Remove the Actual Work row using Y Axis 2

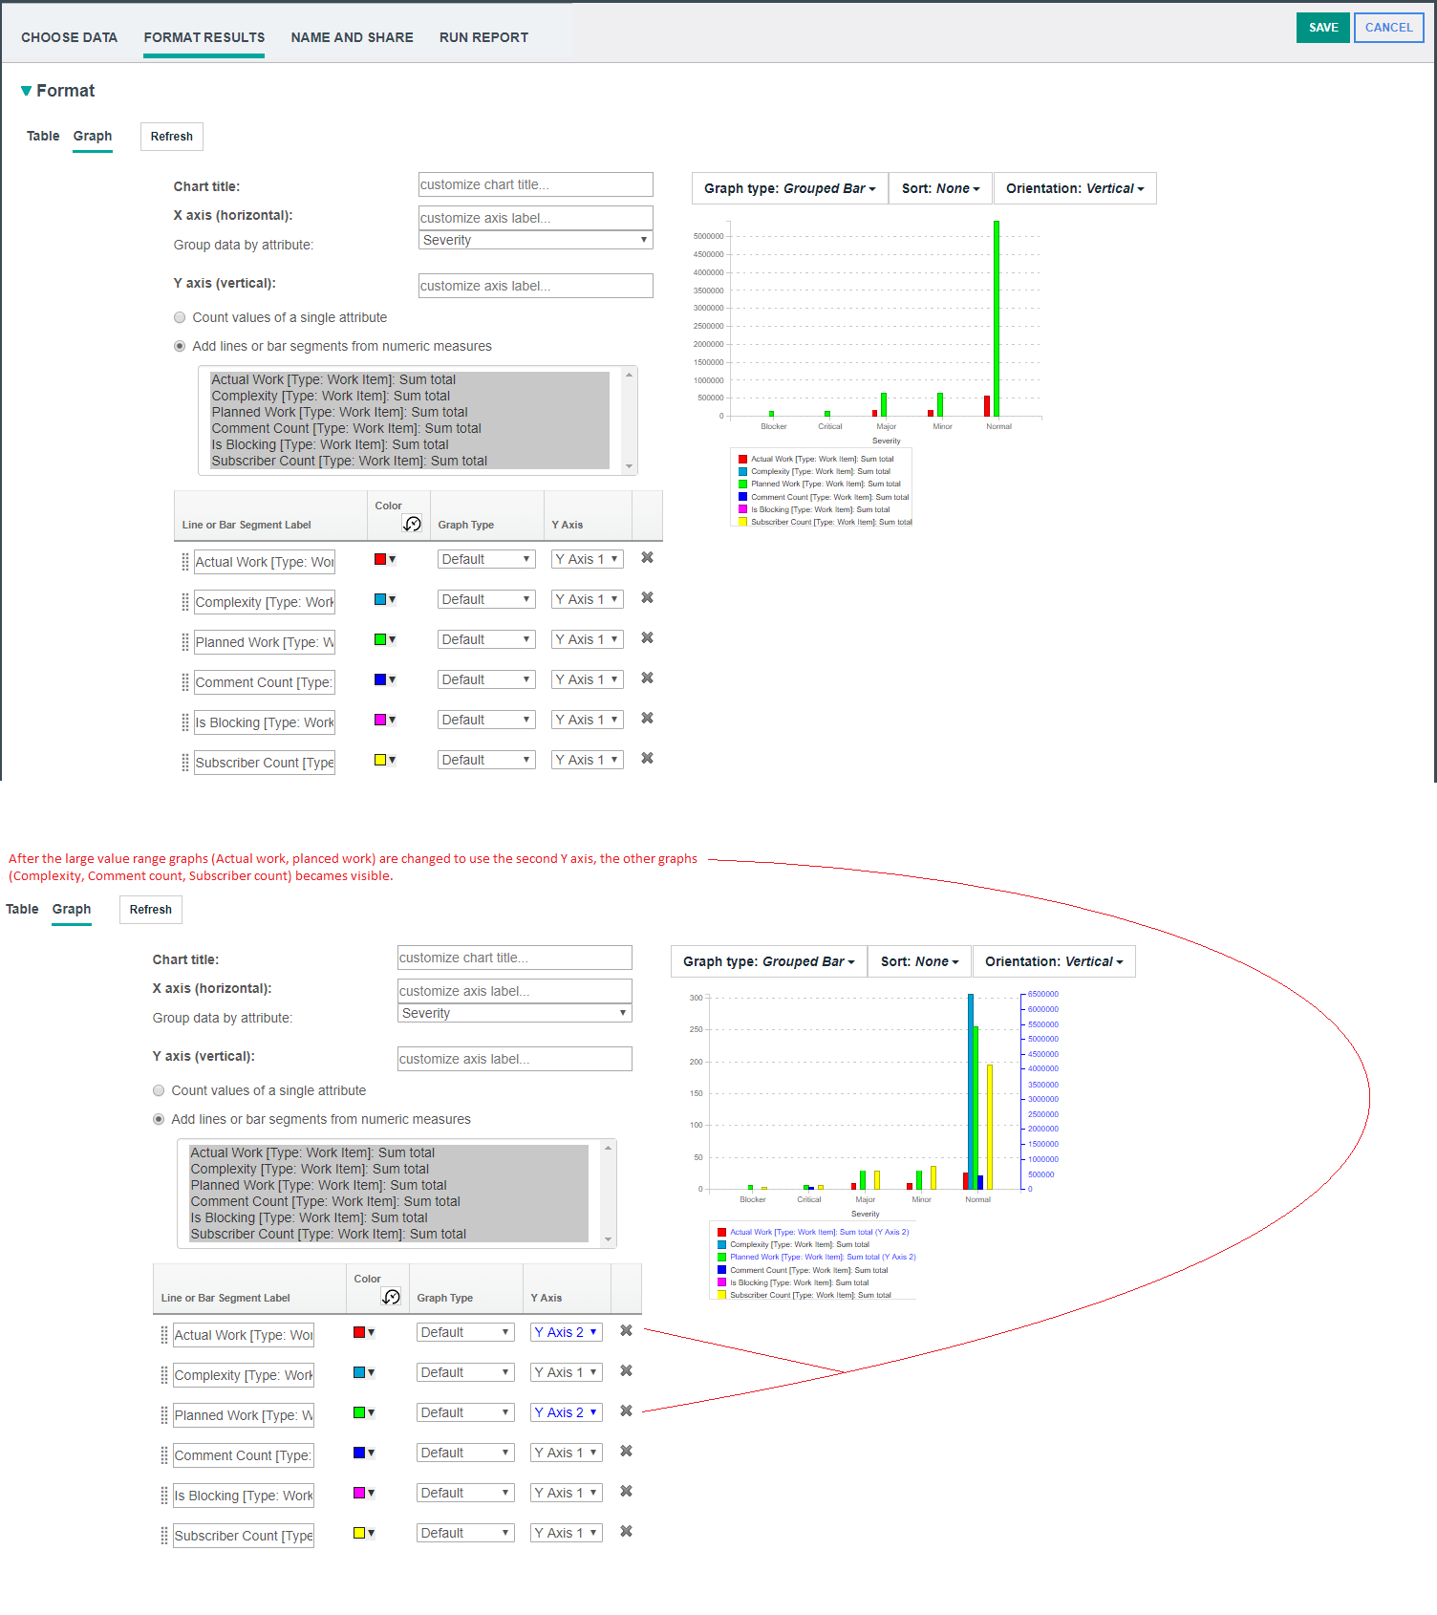(626, 1331)
